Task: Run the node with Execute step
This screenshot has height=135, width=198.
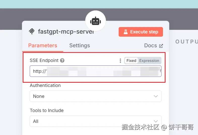Action: [x=141, y=32]
